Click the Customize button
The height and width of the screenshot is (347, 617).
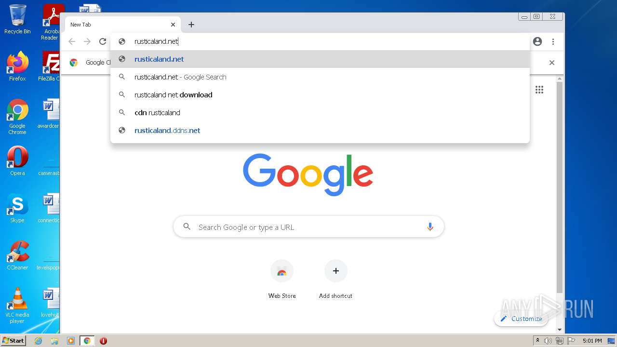(521, 319)
